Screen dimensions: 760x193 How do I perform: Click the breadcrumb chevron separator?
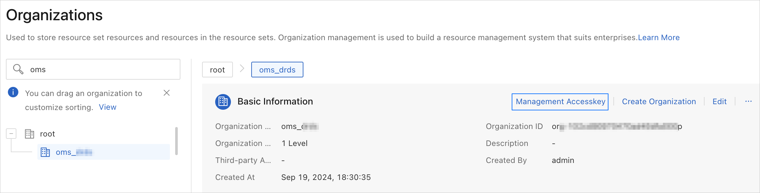[242, 69]
